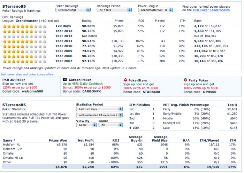The height and width of the screenshot is (173, 244).
Task: Select the Hold'em L/PL game row
Action: [x=120, y=149]
